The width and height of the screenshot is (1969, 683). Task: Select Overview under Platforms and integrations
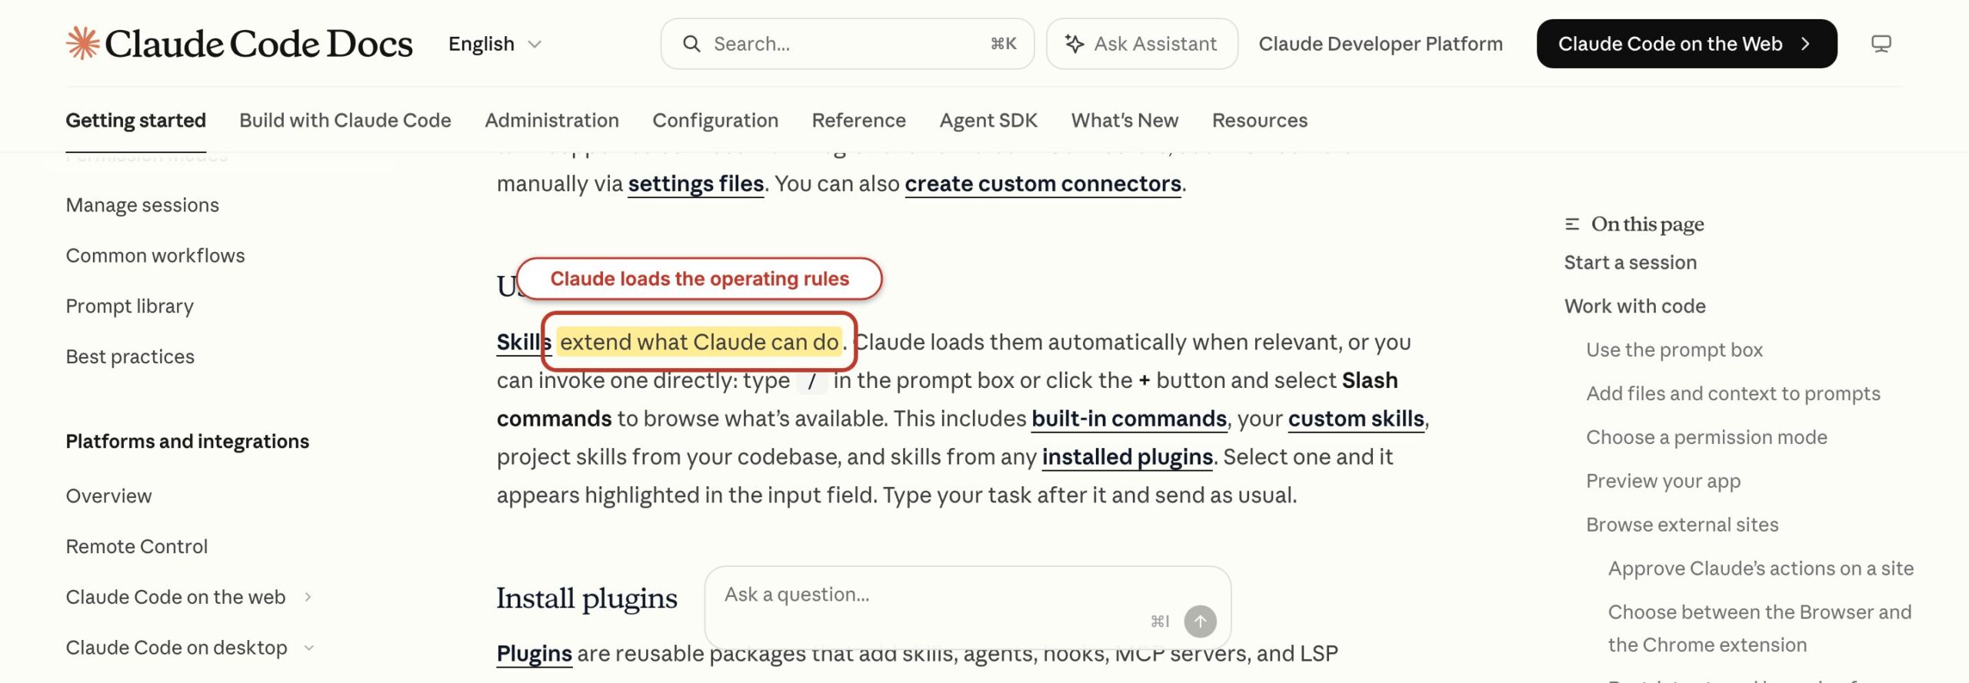[x=108, y=496]
